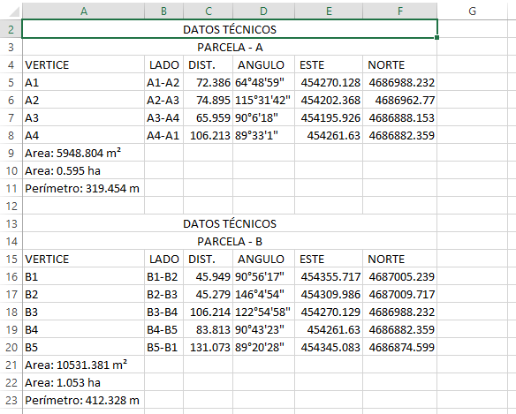This screenshot has width=516, height=414.
Task: Click cell Area: 1.053 ha
Action: 83,382
